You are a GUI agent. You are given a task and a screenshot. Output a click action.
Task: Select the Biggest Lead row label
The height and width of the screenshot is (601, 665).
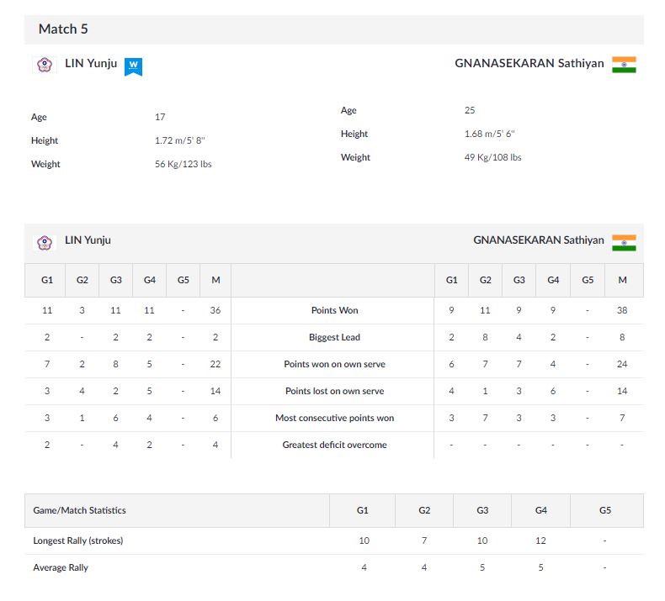pyautogui.click(x=334, y=338)
